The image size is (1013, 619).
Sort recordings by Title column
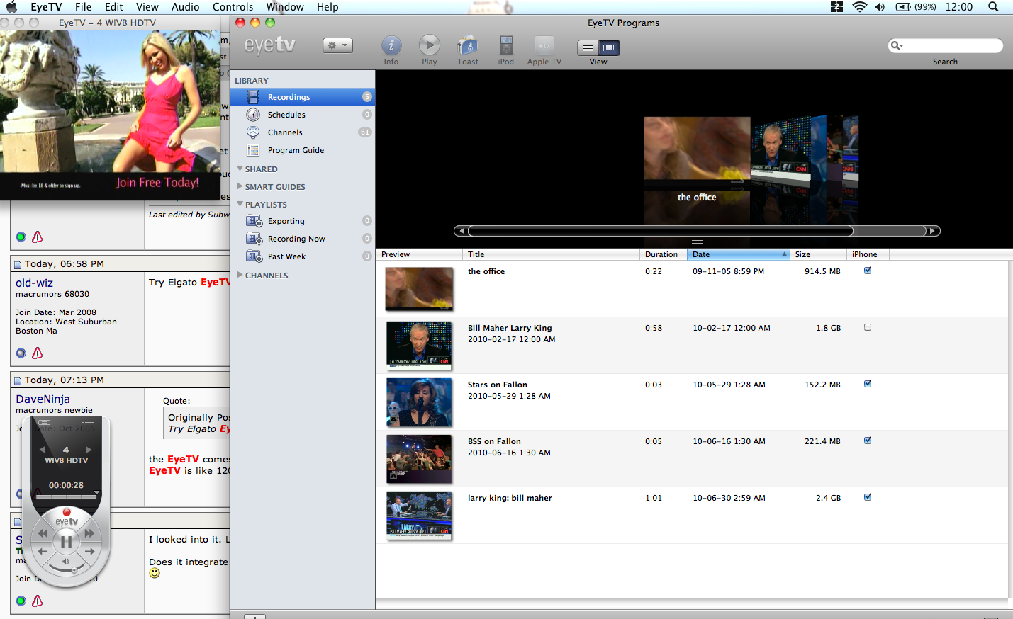click(x=551, y=254)
